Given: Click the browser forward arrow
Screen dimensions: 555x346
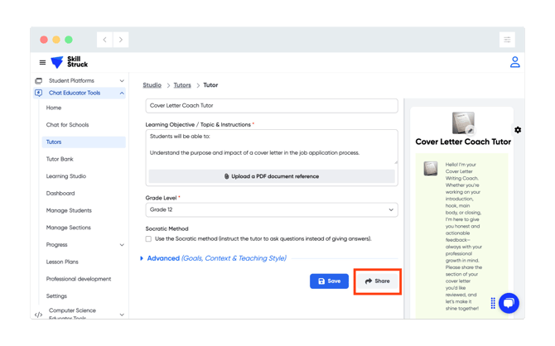Looking at the screenshot, I should point(121,40).
